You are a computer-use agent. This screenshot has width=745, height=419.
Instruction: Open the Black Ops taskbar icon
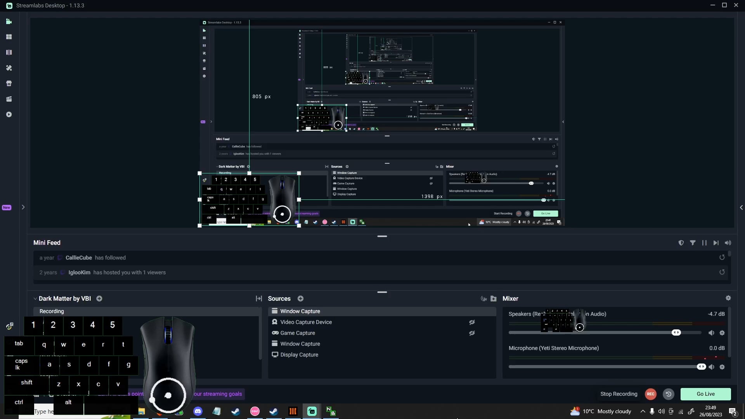click(293, 411)
